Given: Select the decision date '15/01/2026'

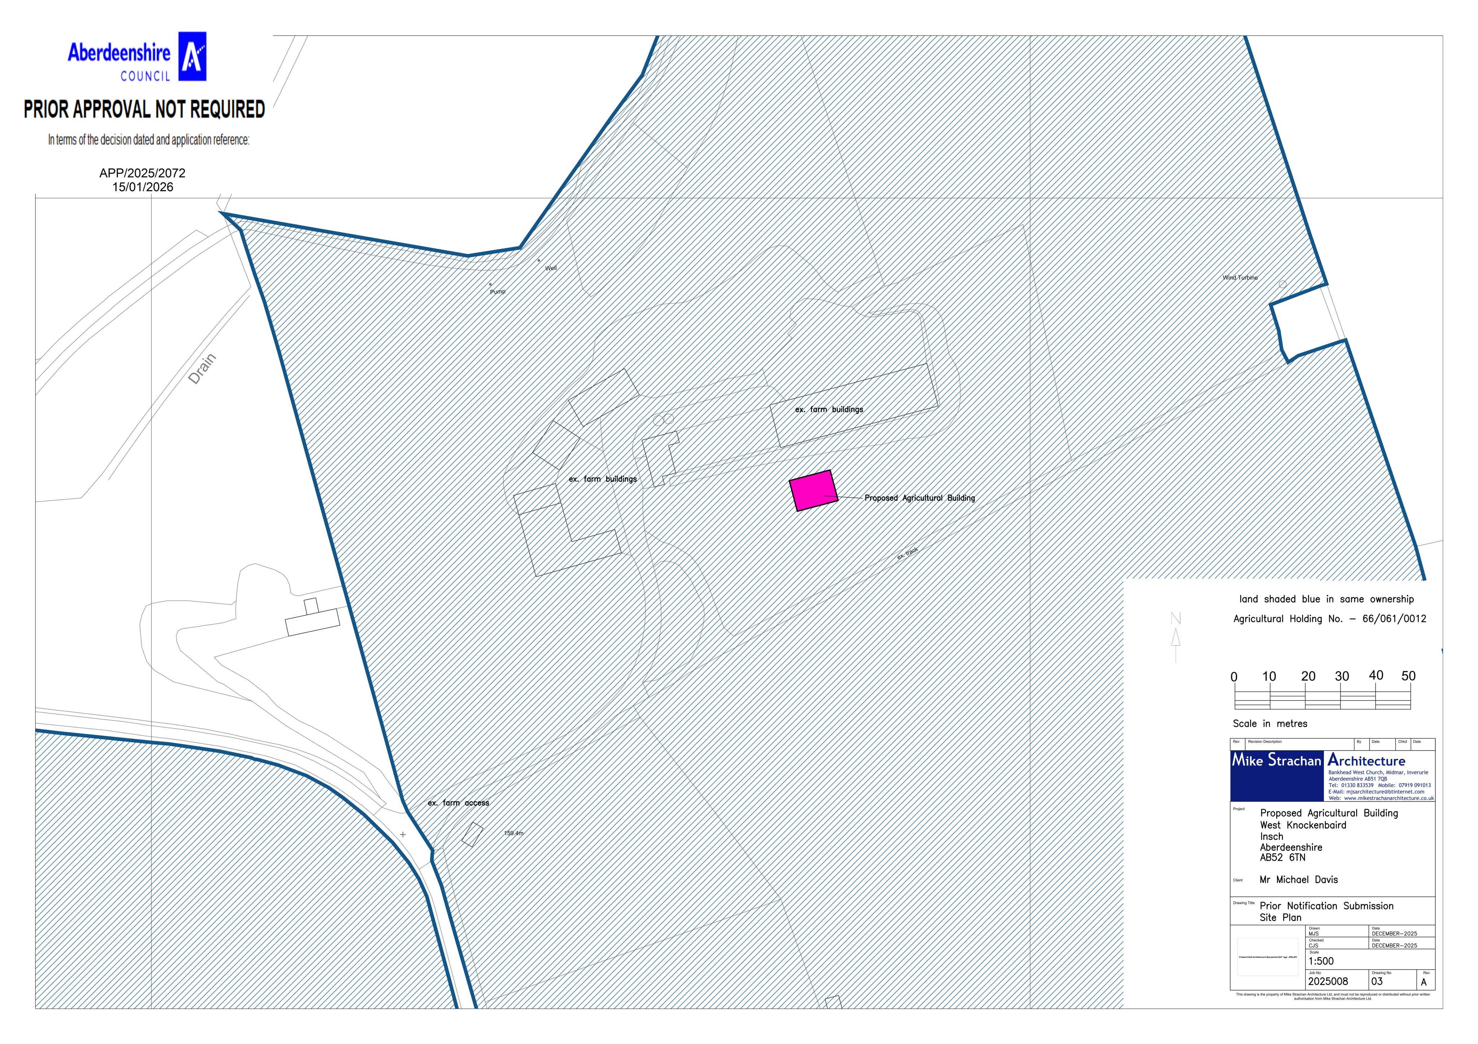Looking at the screenshot, I should [142, 187].
